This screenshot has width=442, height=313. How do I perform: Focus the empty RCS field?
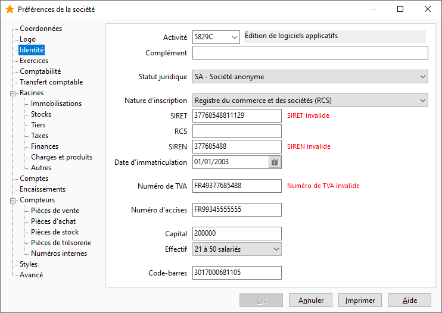237,131
